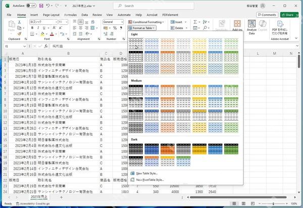Screen dimensions: 303x208
Task: Click the Undo icon
Action: coord(48,6)
